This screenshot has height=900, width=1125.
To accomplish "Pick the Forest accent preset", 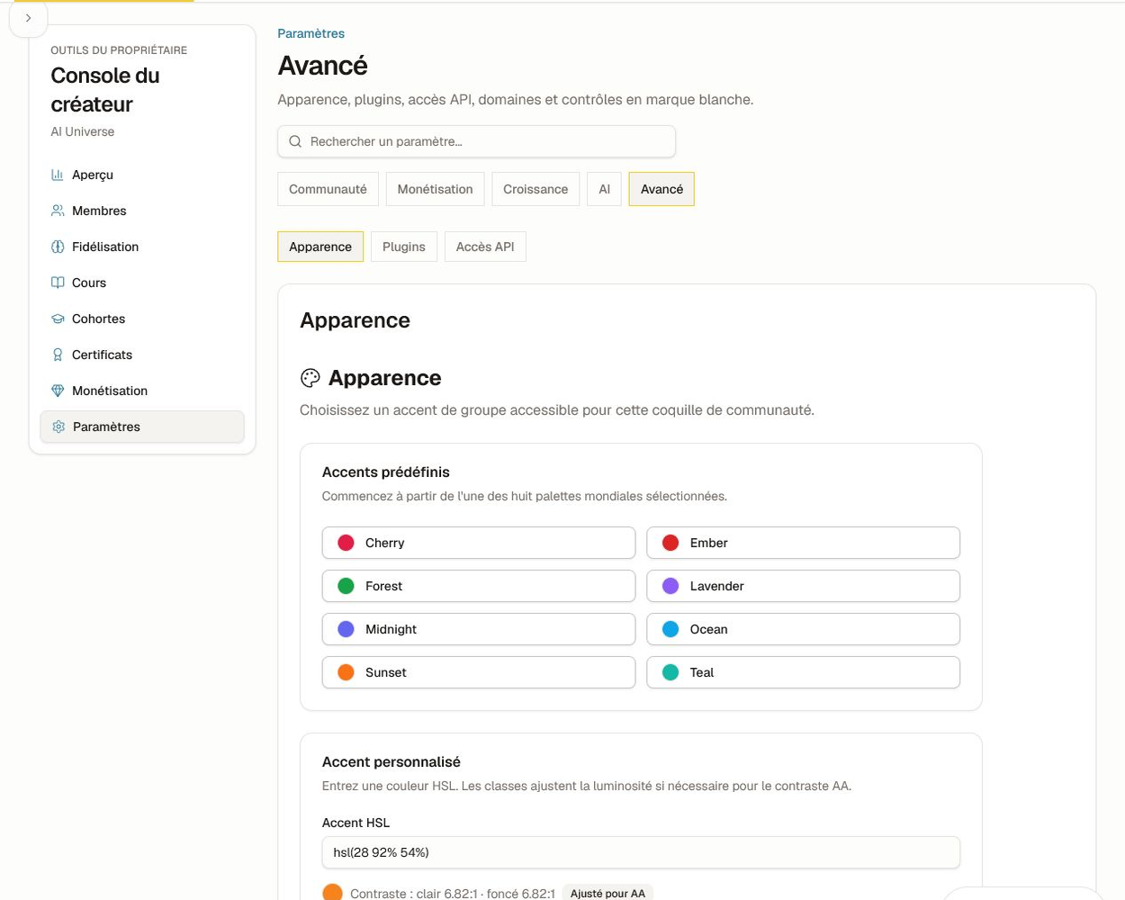I will point(479,586).
